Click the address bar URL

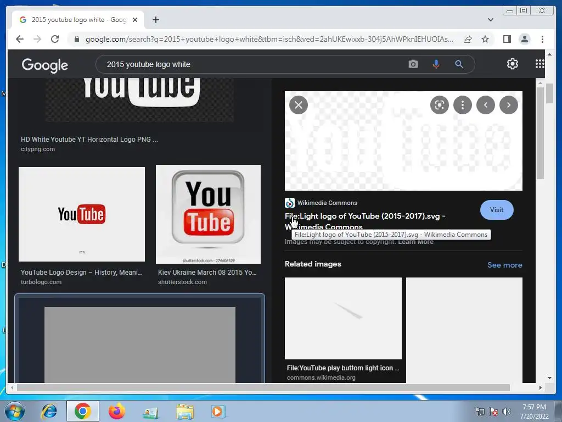tap(269, 39)
